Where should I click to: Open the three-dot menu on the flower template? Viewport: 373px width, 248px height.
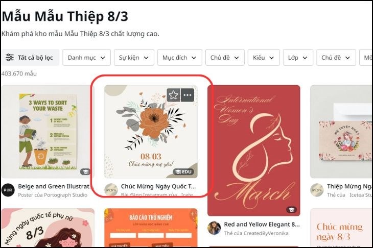coord(188,95)
